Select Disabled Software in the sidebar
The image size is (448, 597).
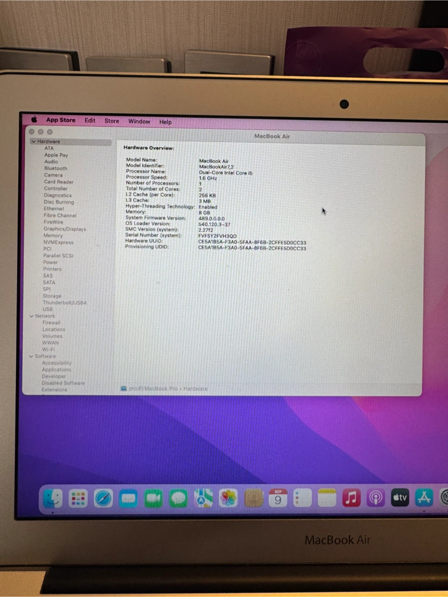pos(63,383)
